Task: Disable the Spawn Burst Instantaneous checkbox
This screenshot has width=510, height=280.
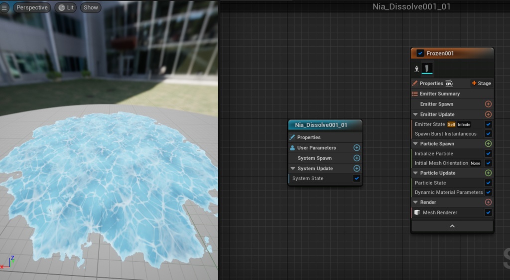Action: [488, 134]
